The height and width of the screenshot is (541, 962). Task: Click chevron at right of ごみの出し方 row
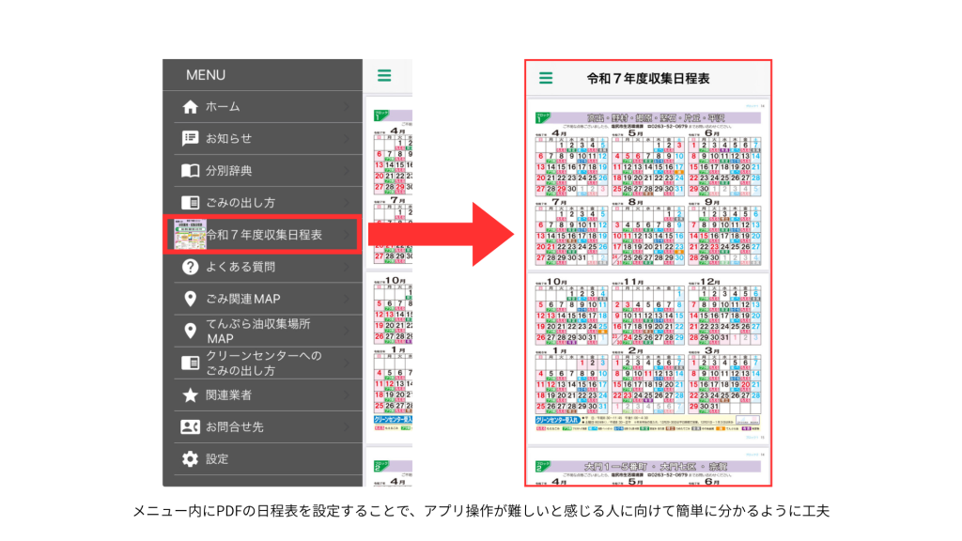[x=348, y=203]
